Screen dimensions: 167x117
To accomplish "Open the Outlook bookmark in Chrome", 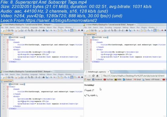I will (128, 80).
